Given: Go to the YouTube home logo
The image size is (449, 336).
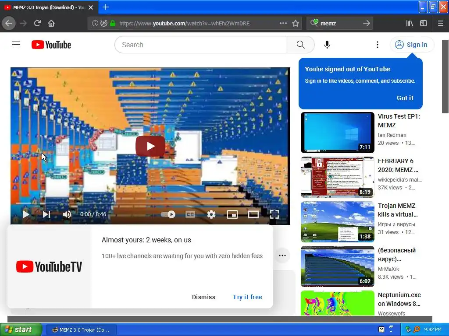Looking at the screenshot, I should tap(51, 45).
